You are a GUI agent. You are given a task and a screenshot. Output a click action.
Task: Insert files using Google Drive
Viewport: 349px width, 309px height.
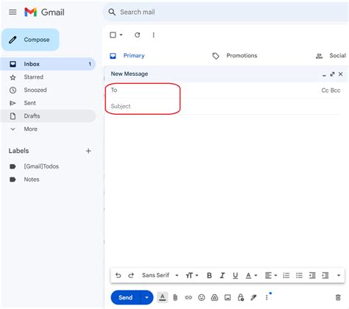[x=214, y=298]
